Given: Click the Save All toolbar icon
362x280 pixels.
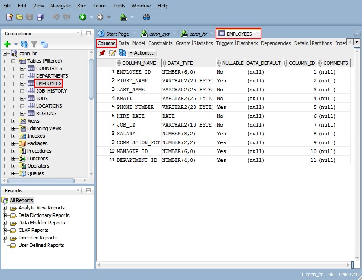Looking at the screenshot, I should click(40, 17).
